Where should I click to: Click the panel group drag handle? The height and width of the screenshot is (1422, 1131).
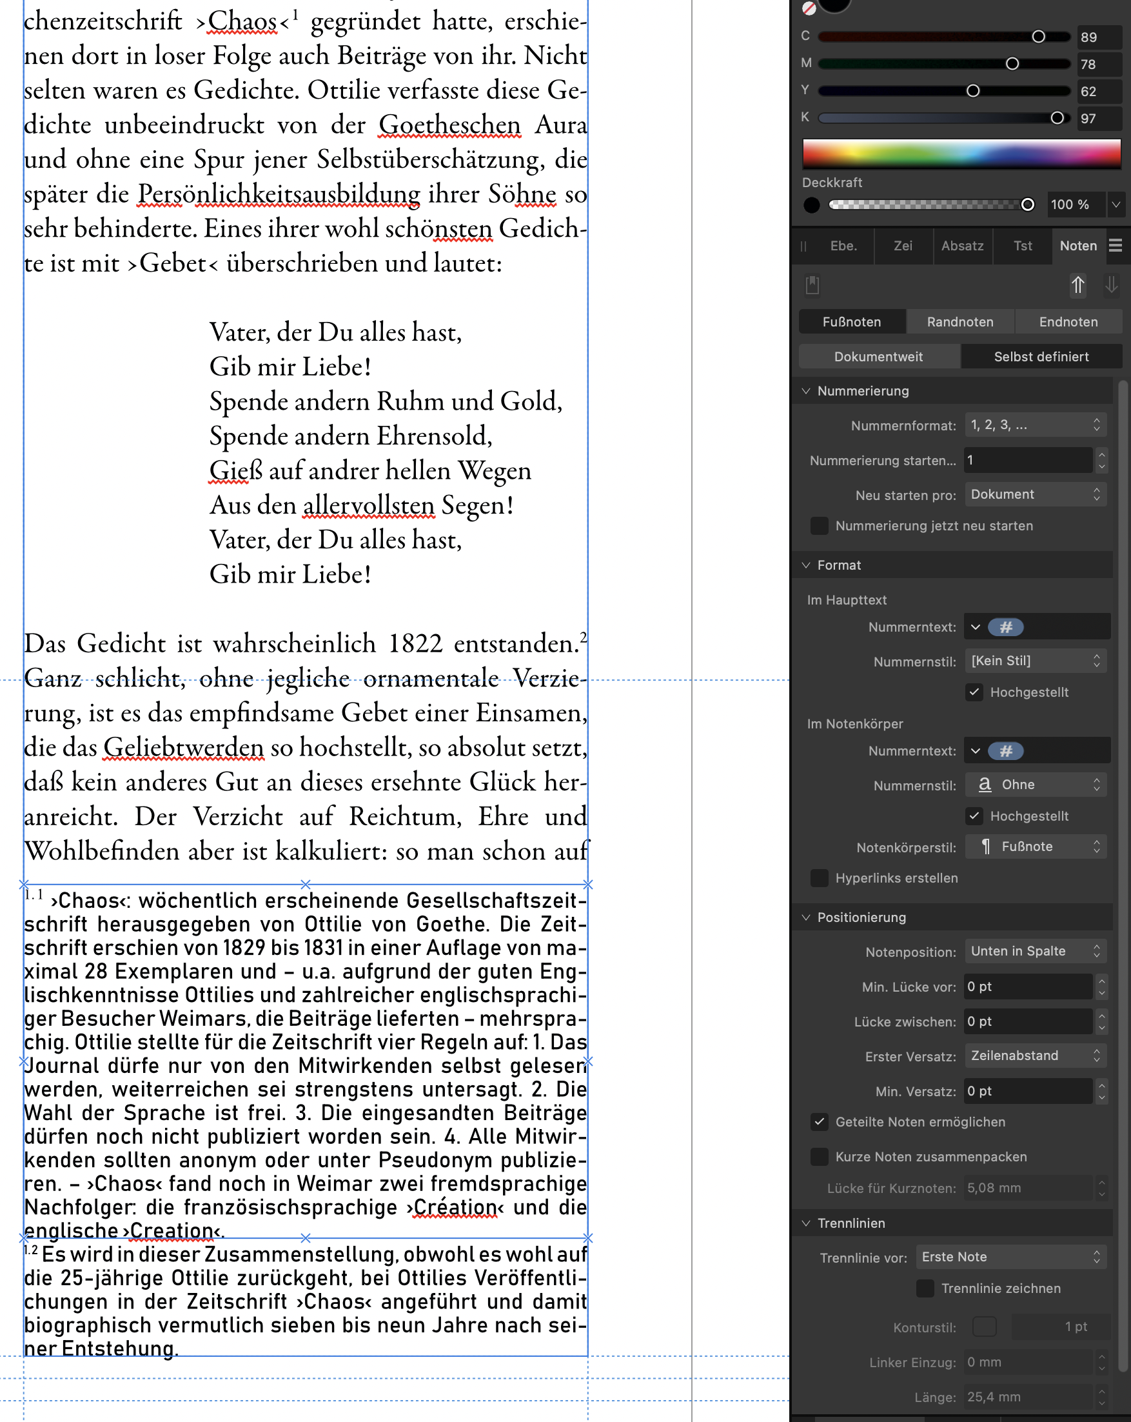(x=803, y=246)
